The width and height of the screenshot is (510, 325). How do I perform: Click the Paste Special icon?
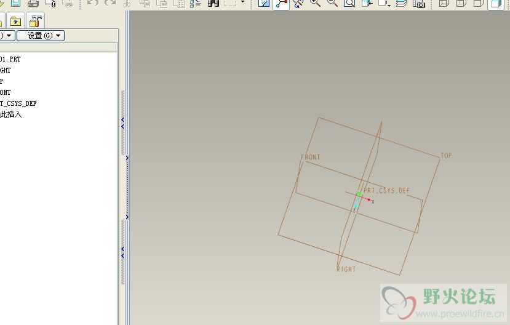click(x=179, y=3)
